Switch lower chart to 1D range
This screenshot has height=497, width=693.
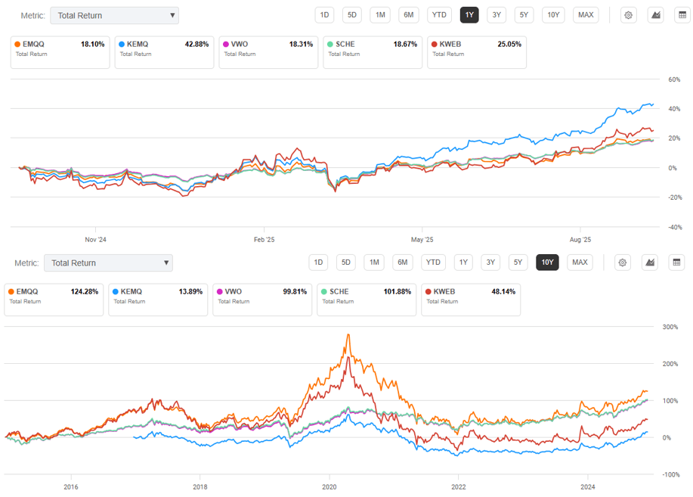(x=319, y=262)
